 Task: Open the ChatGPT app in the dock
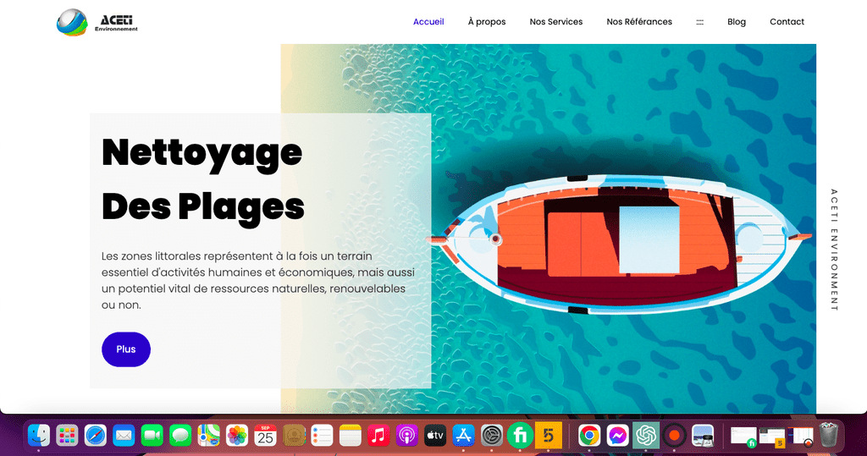coord(646,436)
